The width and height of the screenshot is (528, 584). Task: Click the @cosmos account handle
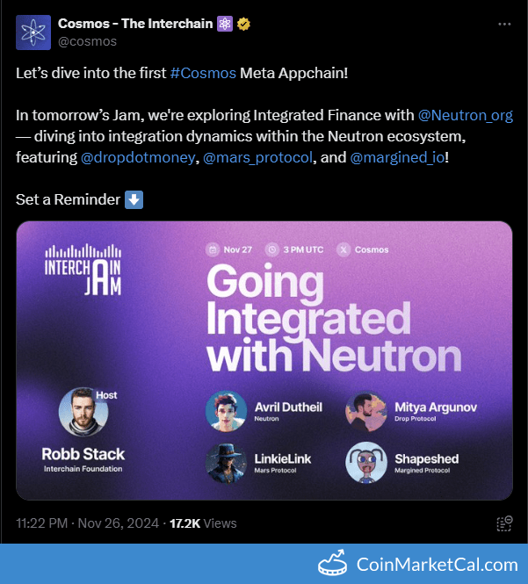pos(87,40)
